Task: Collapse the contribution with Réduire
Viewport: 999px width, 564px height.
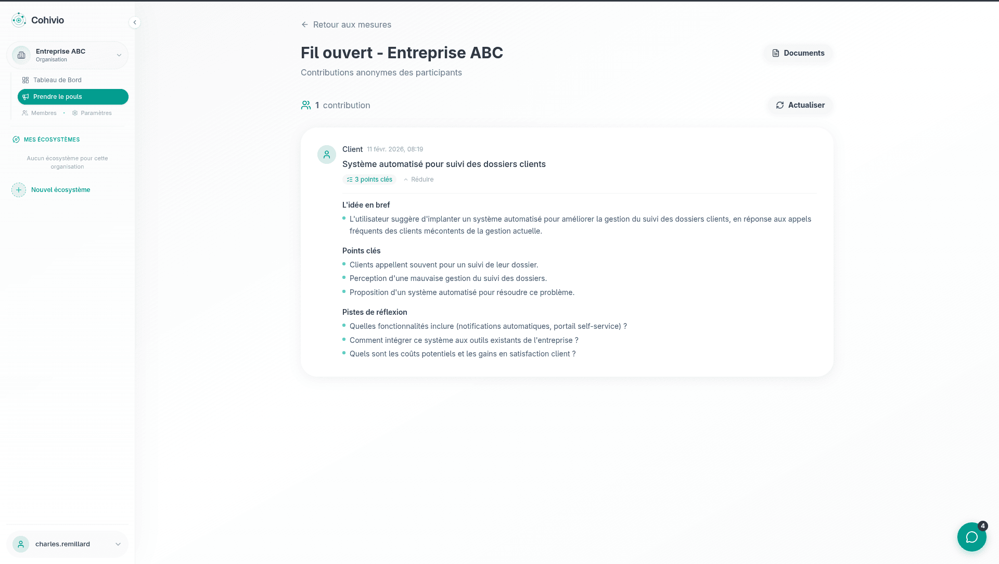Action: pos(419,180)
